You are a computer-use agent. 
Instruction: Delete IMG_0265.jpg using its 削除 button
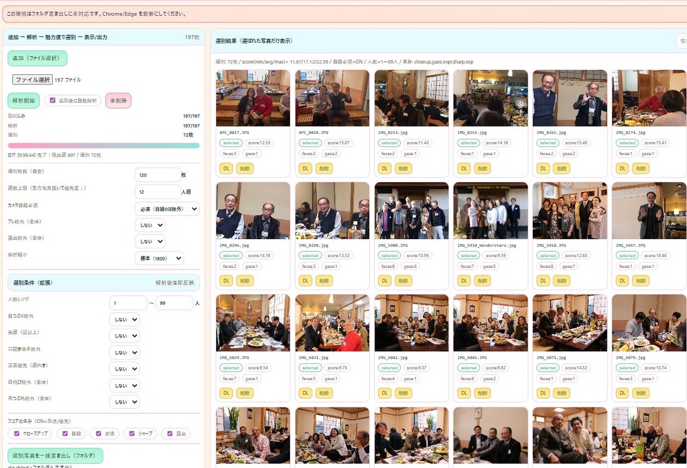[561, 168]
